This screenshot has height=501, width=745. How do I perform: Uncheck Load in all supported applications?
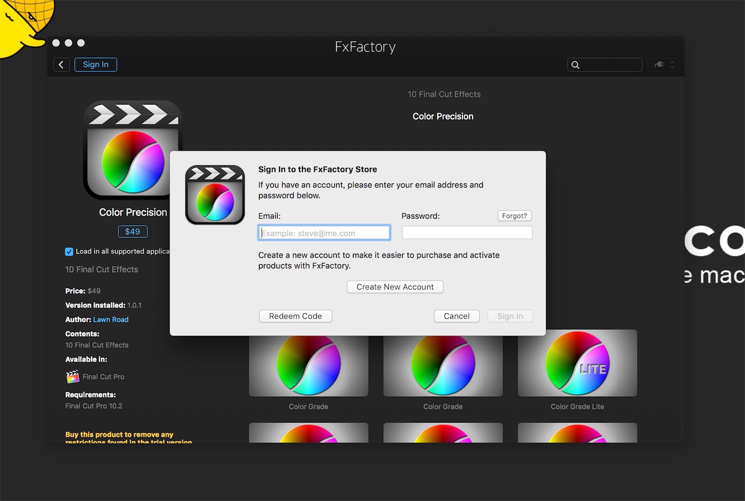click(x=69, y=252)
